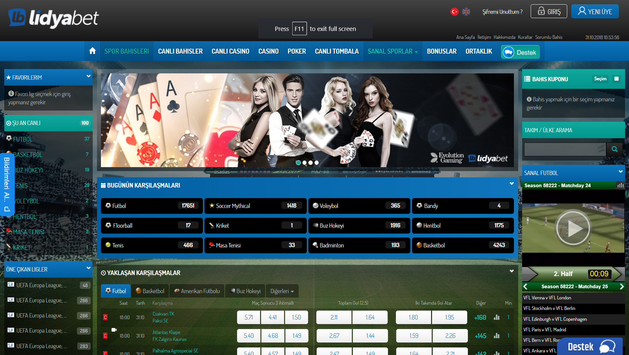629x355 pixels.
Task: Go to previous matchday arrow
Action: coord(525,287)
